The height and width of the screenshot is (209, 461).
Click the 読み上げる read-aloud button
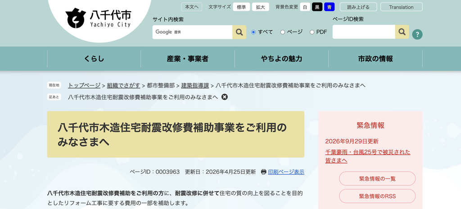pos(358,7)
